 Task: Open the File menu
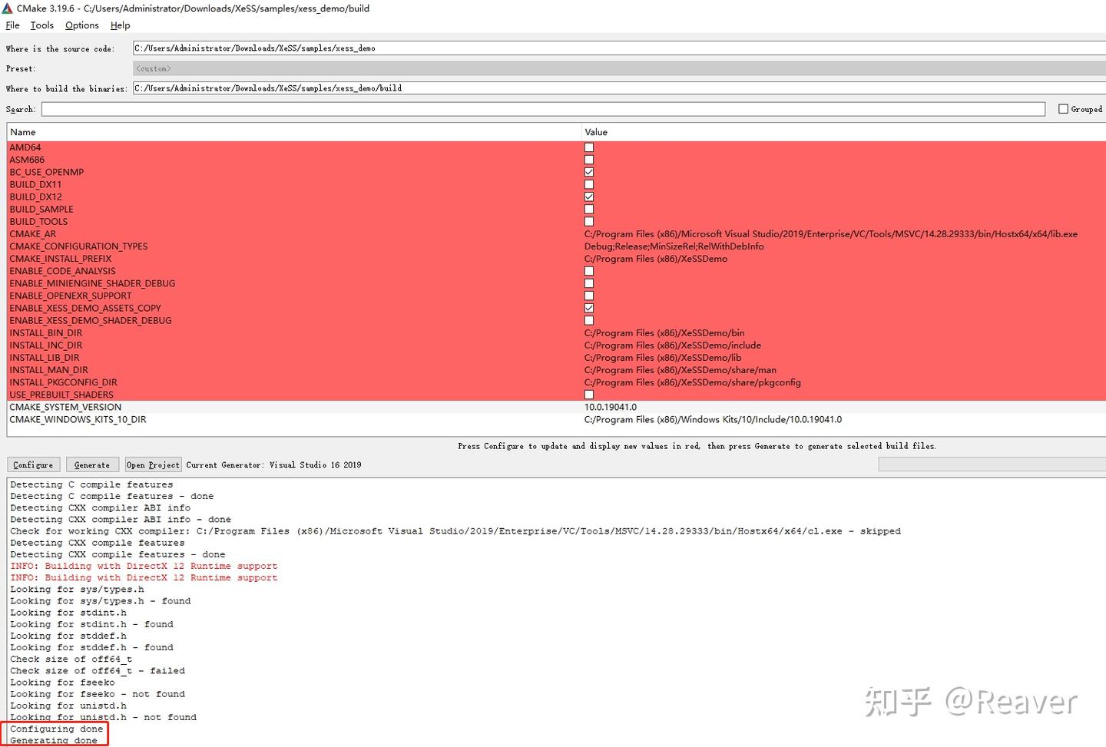pyautogui.click(x=12, y=25)
